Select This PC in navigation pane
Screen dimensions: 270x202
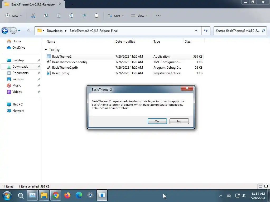click(17, 104)
